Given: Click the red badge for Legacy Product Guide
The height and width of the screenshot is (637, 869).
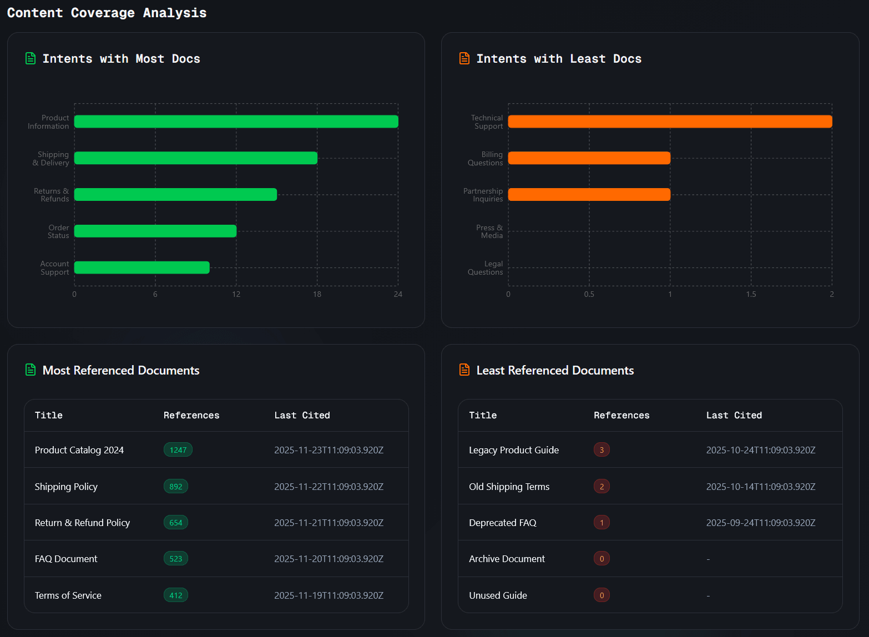Looking at the screenshot, I should point(602,450).
